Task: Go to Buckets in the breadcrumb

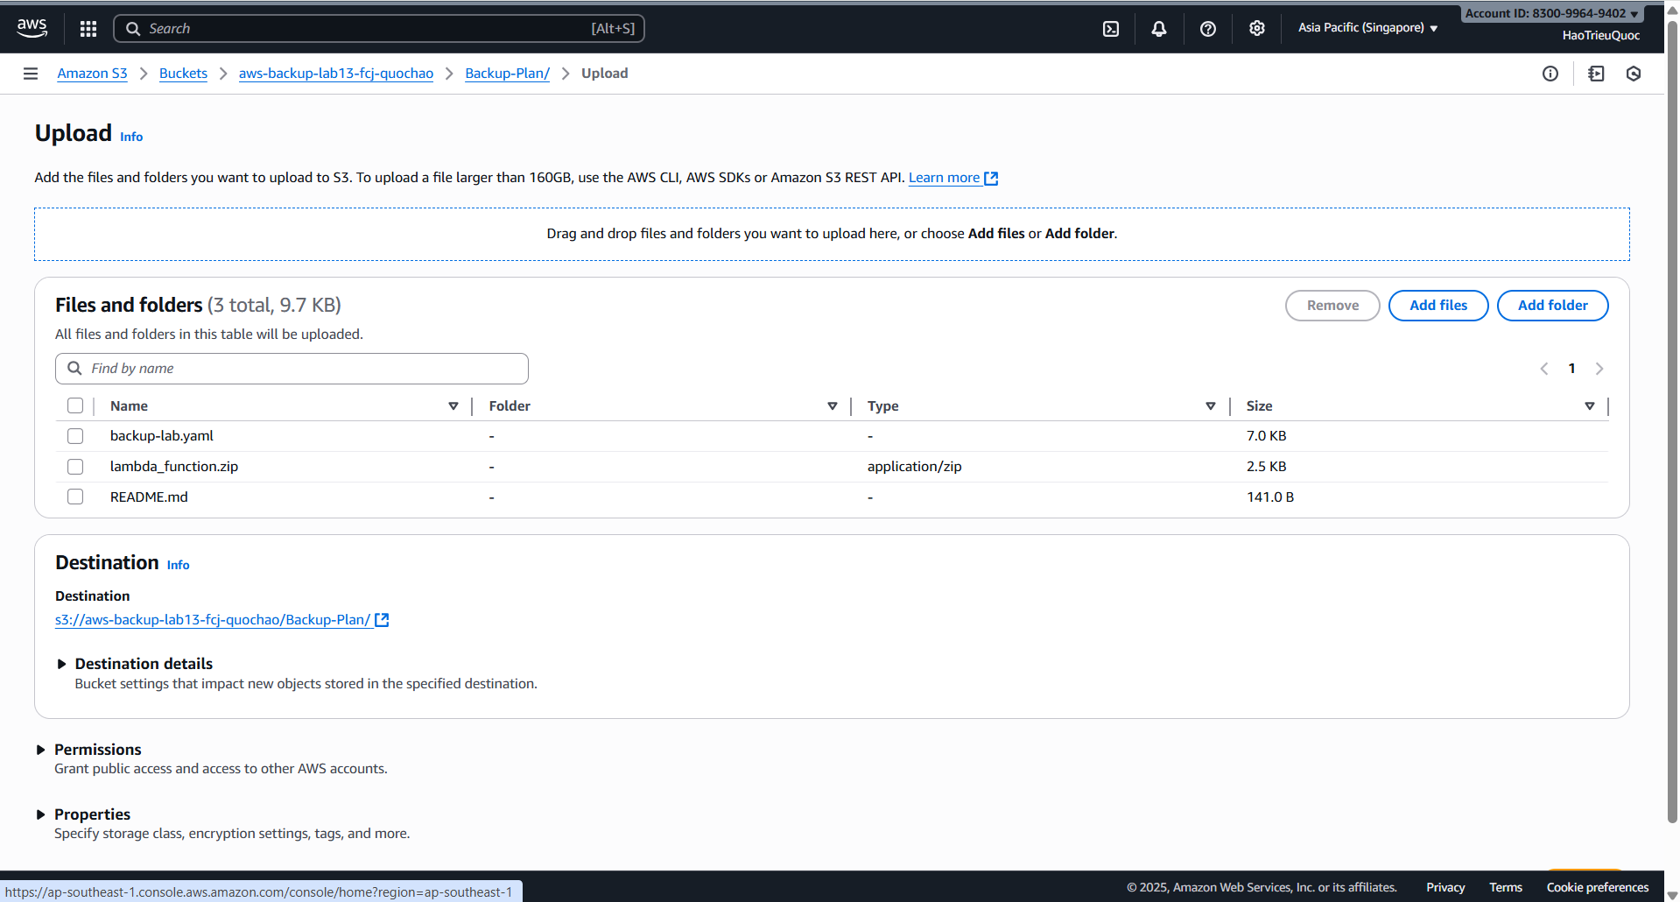Action: point(183,74)
